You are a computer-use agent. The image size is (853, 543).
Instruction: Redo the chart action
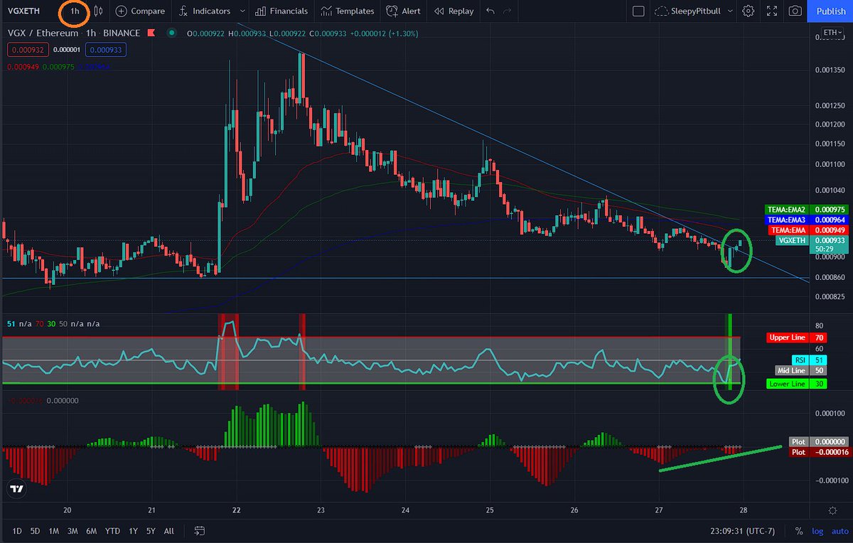[x=508, y=11]
